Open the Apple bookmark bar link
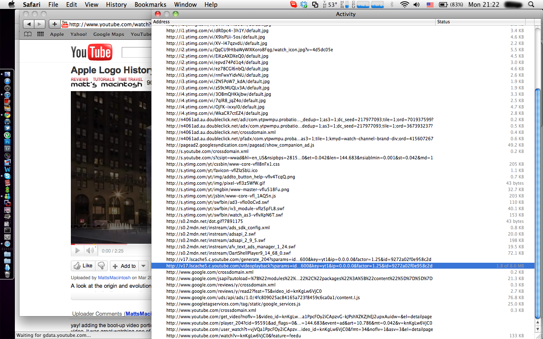 (x=57, y=34)
